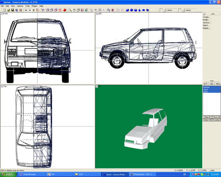Open the Options menu
Image resolution: width=221 pixels, height=177 pixels.
[x=20, y=6]
